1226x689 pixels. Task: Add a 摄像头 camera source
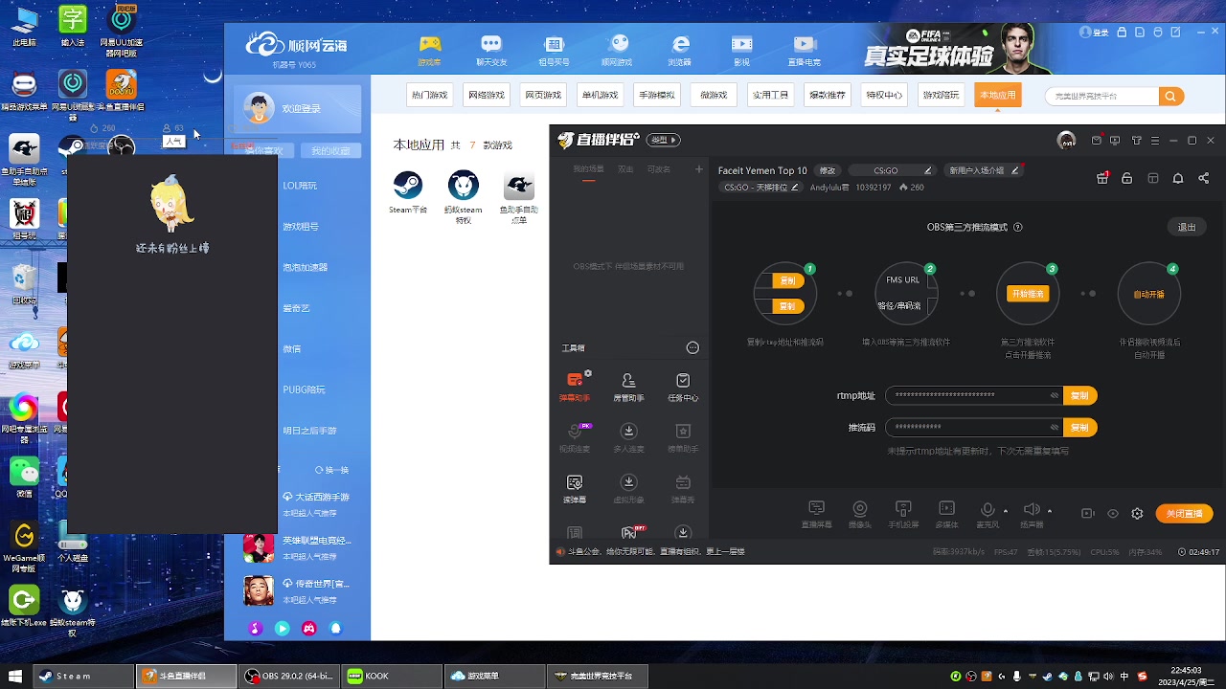[x=860, y=514]
